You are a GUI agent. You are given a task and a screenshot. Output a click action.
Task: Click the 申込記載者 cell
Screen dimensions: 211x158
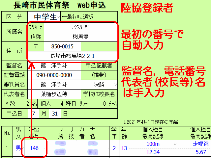[99, 66]
